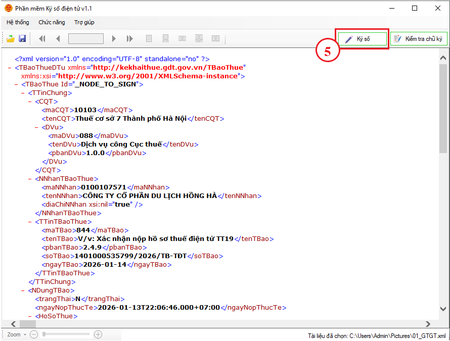
Task: Jump to the last page
Action: click(x=130, y=38)
